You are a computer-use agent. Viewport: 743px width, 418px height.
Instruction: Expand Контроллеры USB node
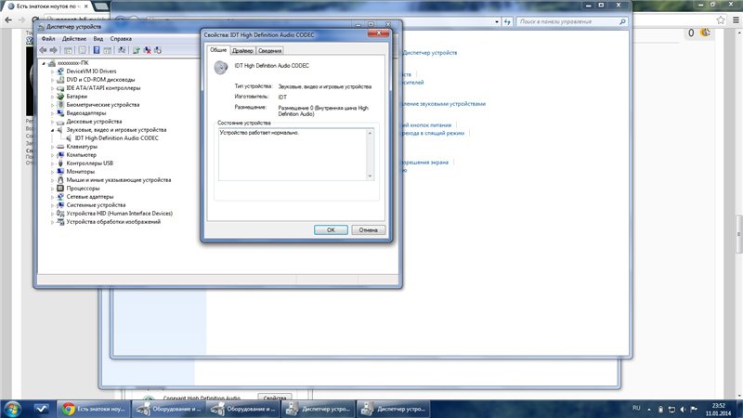52,163
